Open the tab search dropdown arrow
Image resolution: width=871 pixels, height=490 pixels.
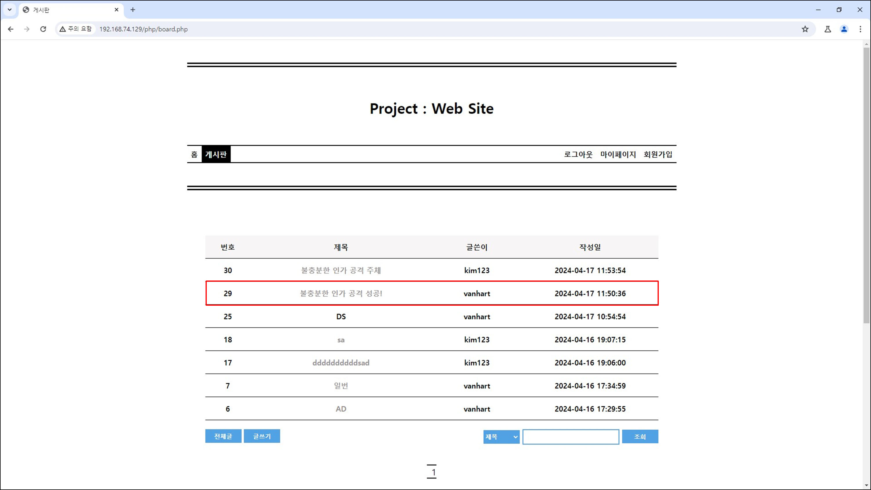(x=10, y=10)
